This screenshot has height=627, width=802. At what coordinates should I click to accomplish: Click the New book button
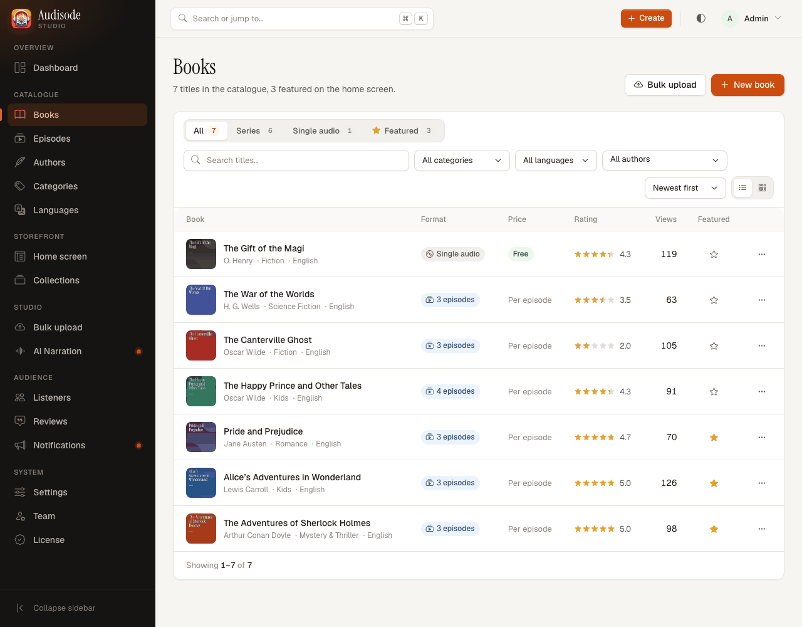pos(747,85)
